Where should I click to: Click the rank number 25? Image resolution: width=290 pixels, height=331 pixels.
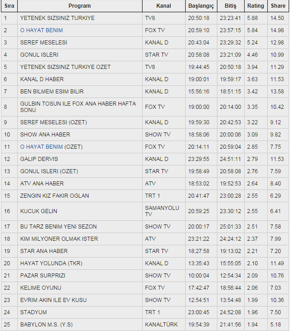click(7, 325)
